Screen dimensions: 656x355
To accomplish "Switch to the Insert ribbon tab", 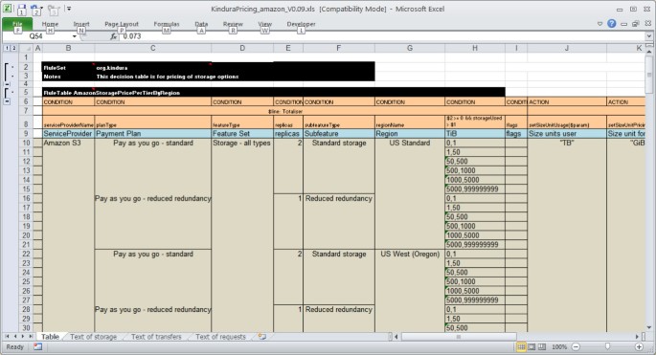I will tap(81, 24).
